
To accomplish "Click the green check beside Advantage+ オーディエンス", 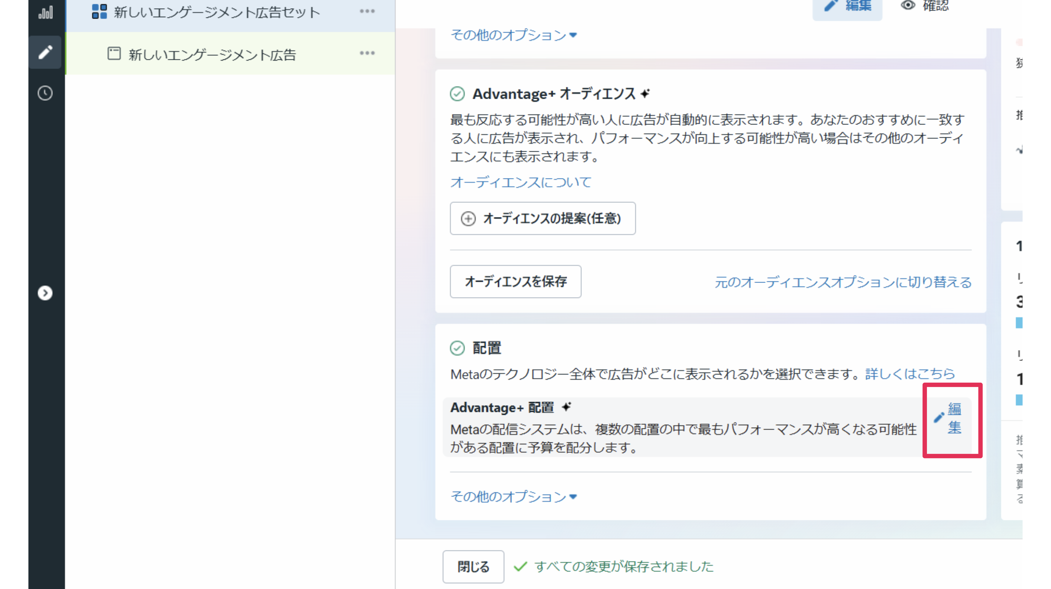I will click(x=457, y=94).
